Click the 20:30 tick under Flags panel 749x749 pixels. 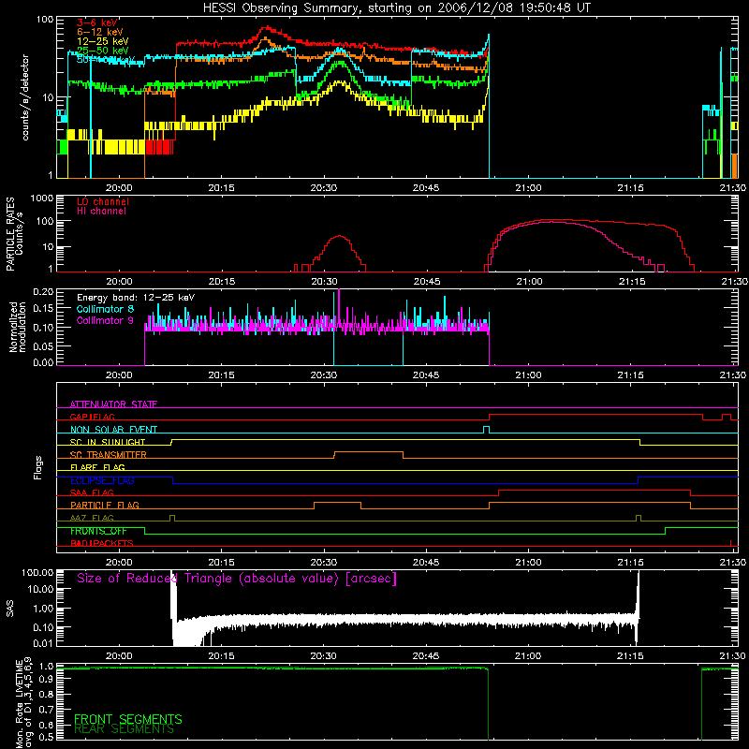tap(323, 563)
